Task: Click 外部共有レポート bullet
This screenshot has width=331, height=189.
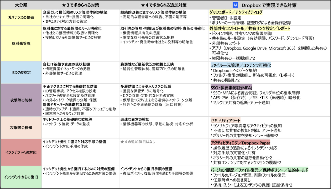Action: point(225,43)
